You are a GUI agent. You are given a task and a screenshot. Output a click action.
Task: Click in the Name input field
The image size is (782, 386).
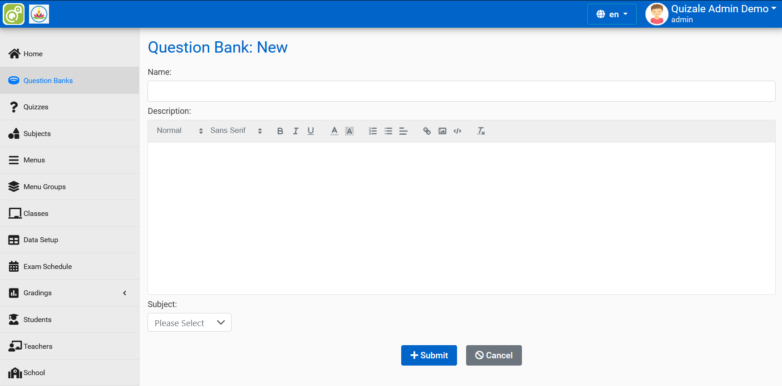point(461,91)
